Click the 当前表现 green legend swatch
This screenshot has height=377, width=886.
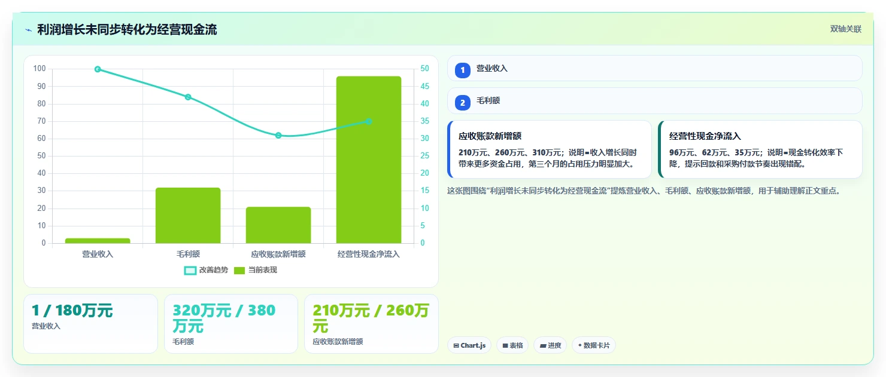click(239, 271)
